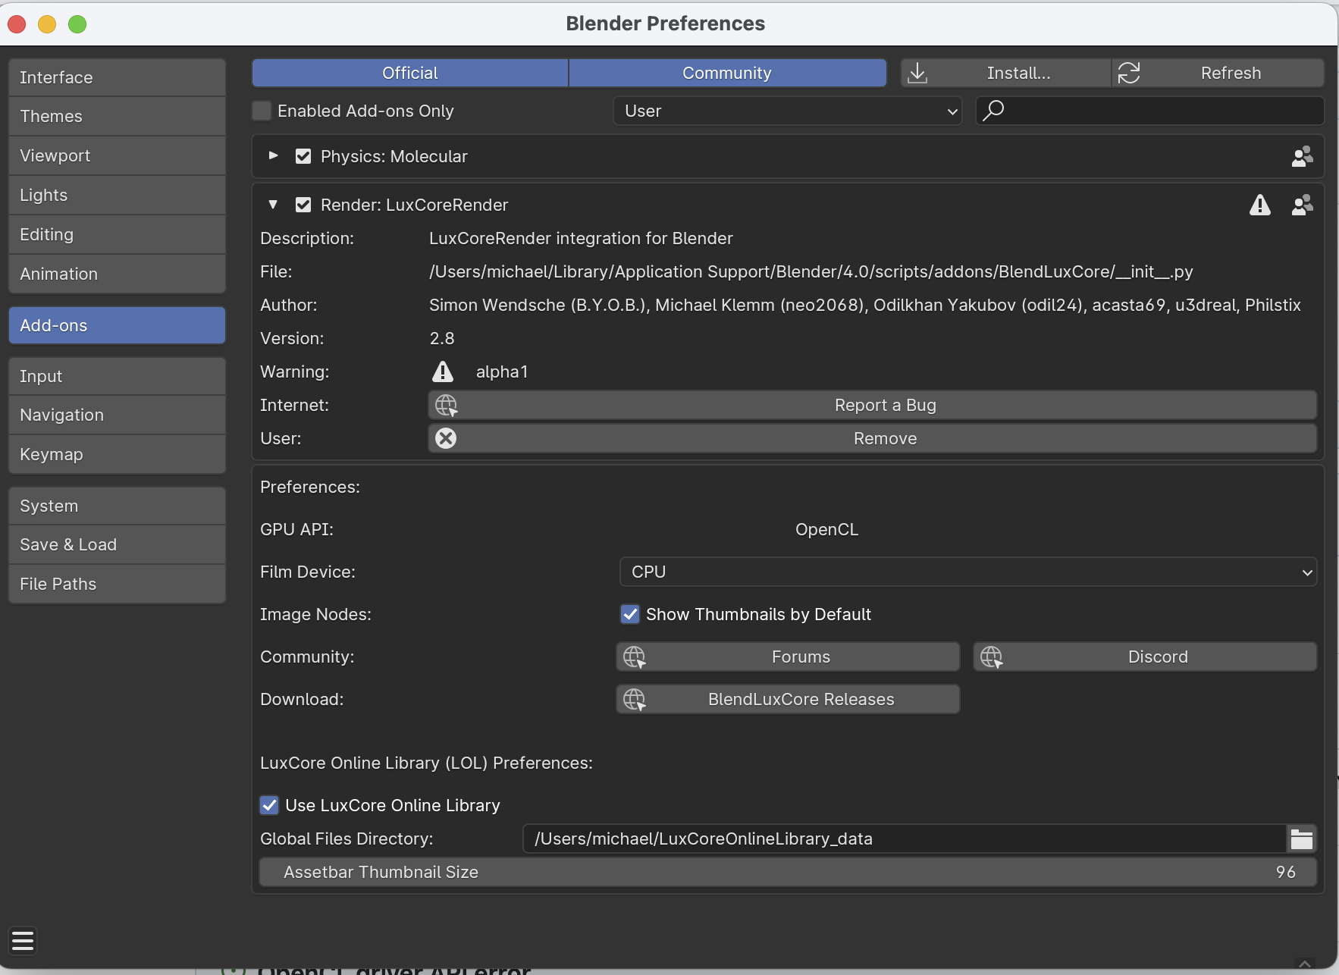The image size is (1339, 975).
Task: Collapse the Render: LuxCoreRender add-on details
Action: click(x=274, y=205)
